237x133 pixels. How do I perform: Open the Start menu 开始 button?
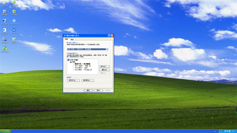pos(6,131)
